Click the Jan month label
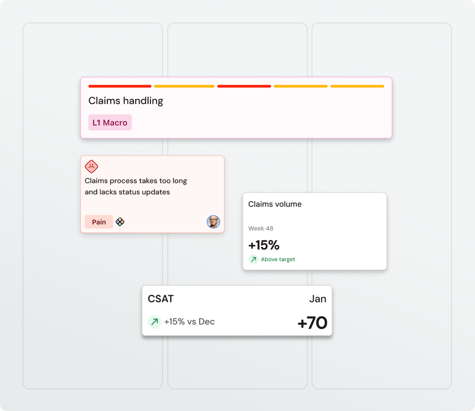The image size is (475, 411). point(318,299)
